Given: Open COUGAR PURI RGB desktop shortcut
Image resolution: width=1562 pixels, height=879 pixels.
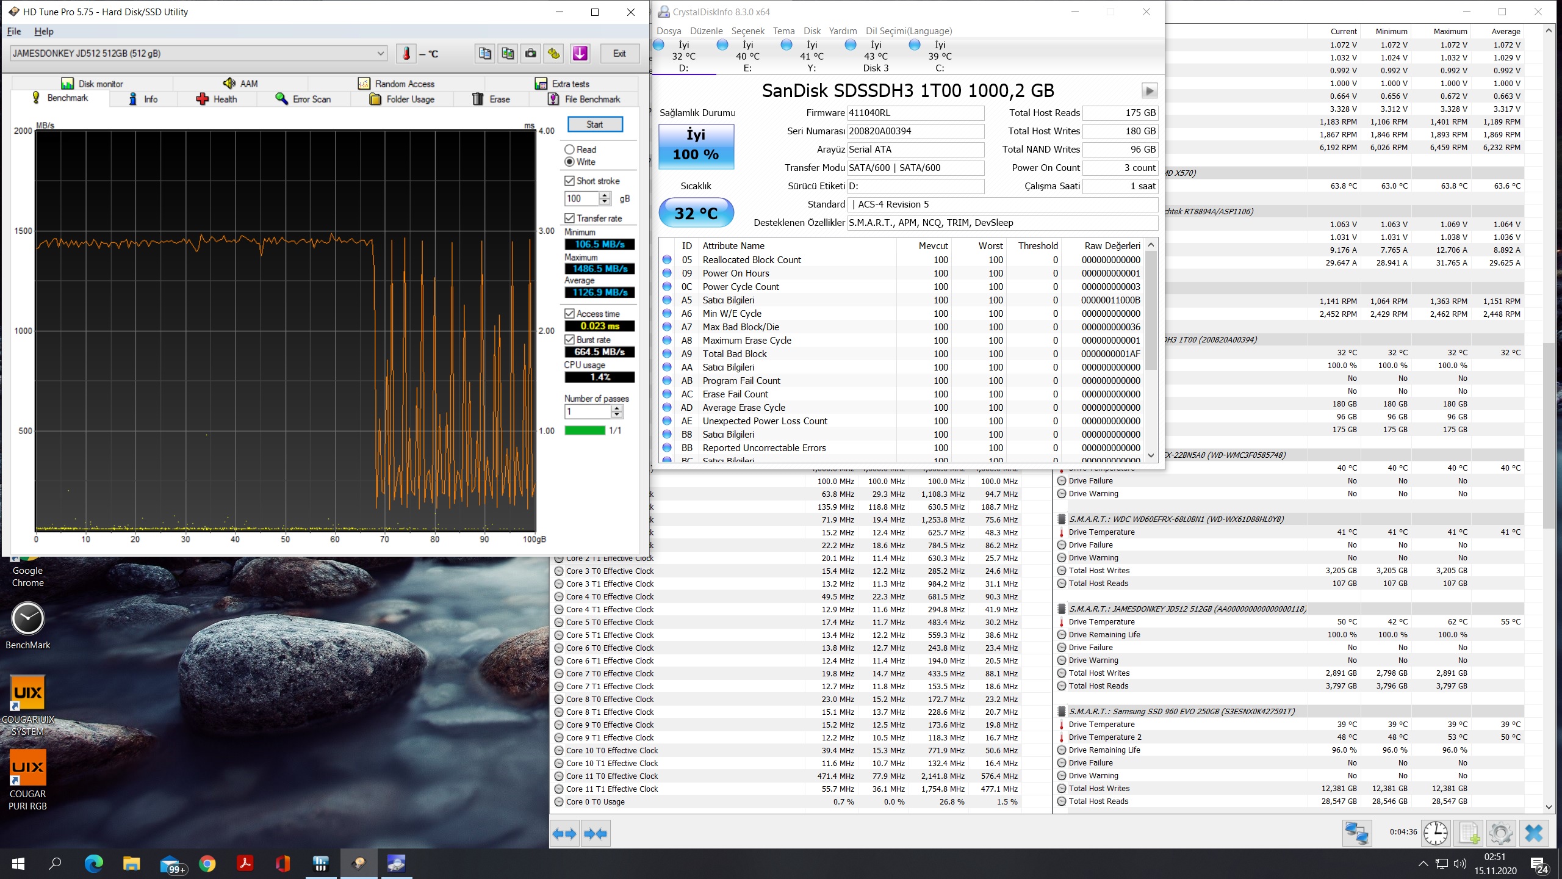Looking at the screenshot, I should pyautogui.click(x=27, y=780).
